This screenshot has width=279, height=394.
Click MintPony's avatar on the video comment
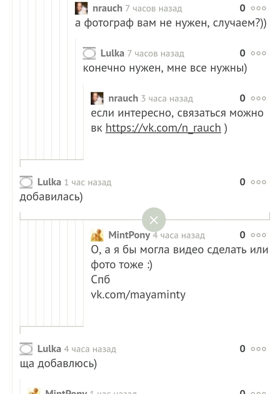tap(97, 235)
